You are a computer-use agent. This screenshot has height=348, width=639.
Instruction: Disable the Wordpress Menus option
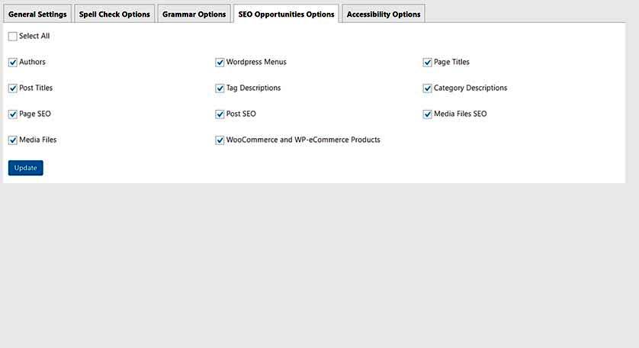point(220,63)
